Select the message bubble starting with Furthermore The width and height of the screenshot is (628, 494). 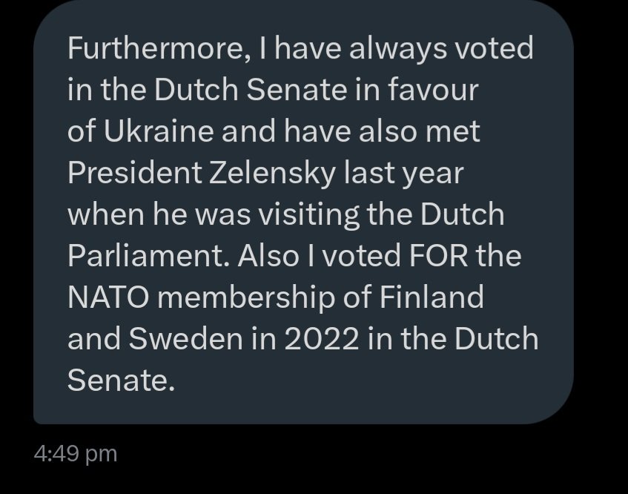pyautogui.click(x=303, y=211)
